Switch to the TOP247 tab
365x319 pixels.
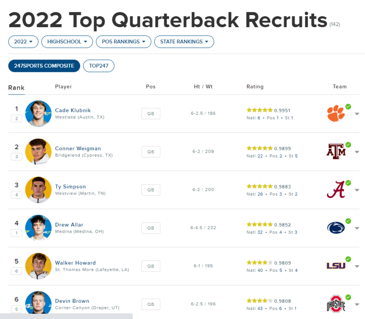coord(98,66)
